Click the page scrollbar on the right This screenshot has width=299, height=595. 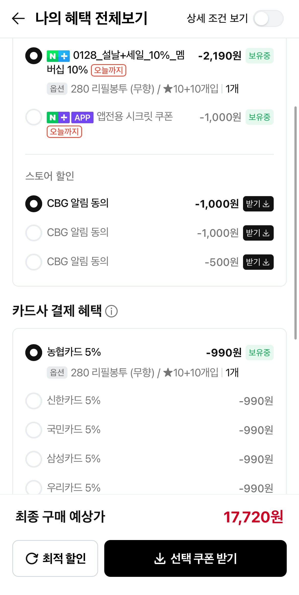[295, 222]
